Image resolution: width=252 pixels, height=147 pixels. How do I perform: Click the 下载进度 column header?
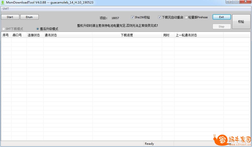tap(127, 35)
